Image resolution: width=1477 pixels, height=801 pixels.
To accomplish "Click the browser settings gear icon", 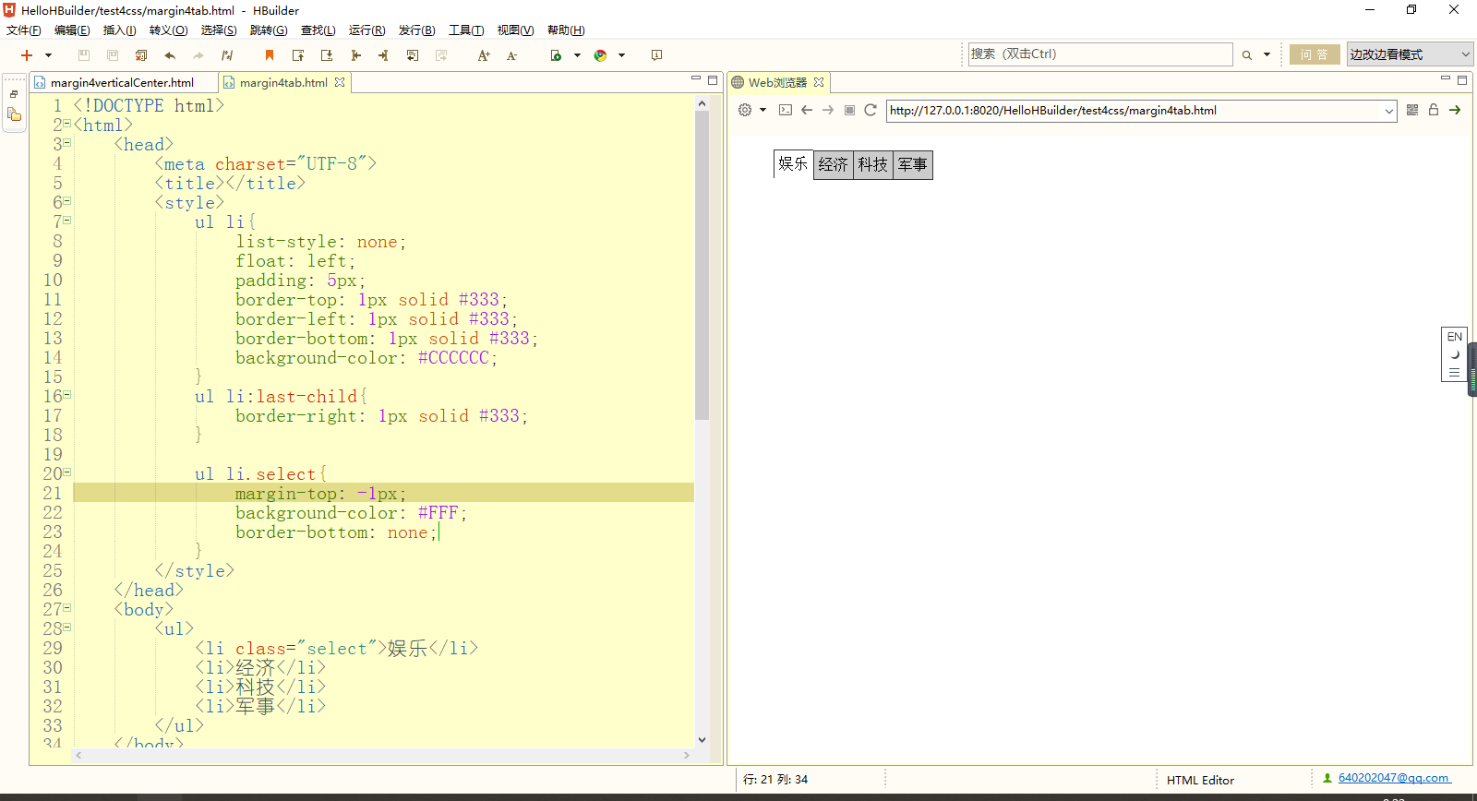I will [x=745, y=110].
